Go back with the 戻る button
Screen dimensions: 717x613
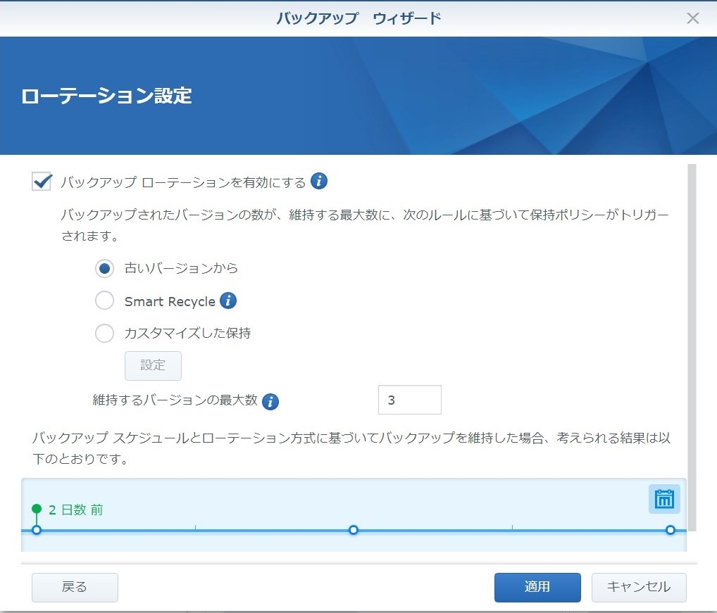(75, 587)
